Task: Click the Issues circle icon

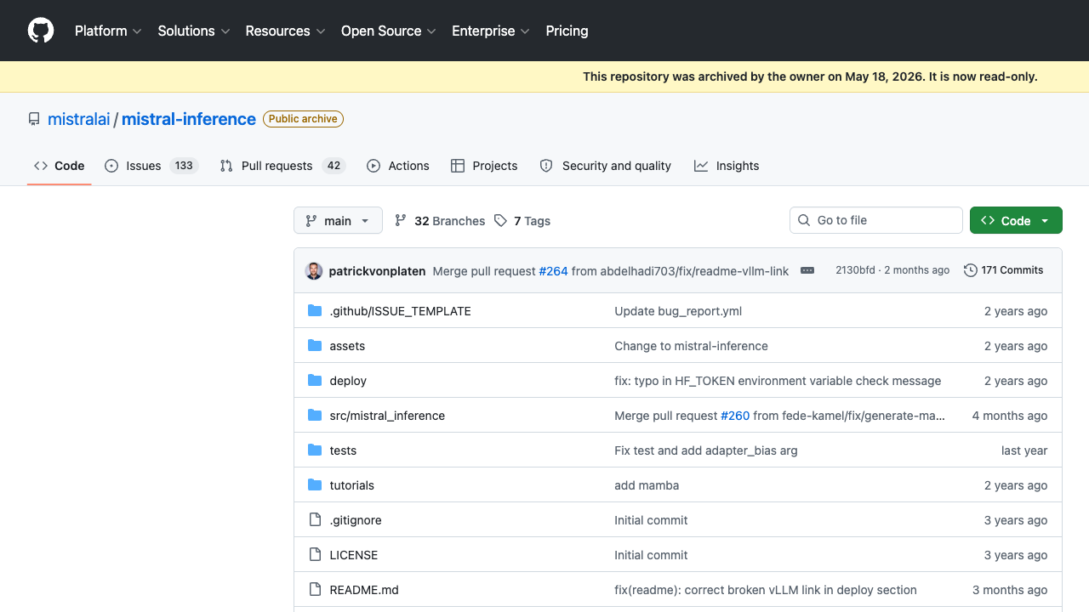Action: pos(111,166)
